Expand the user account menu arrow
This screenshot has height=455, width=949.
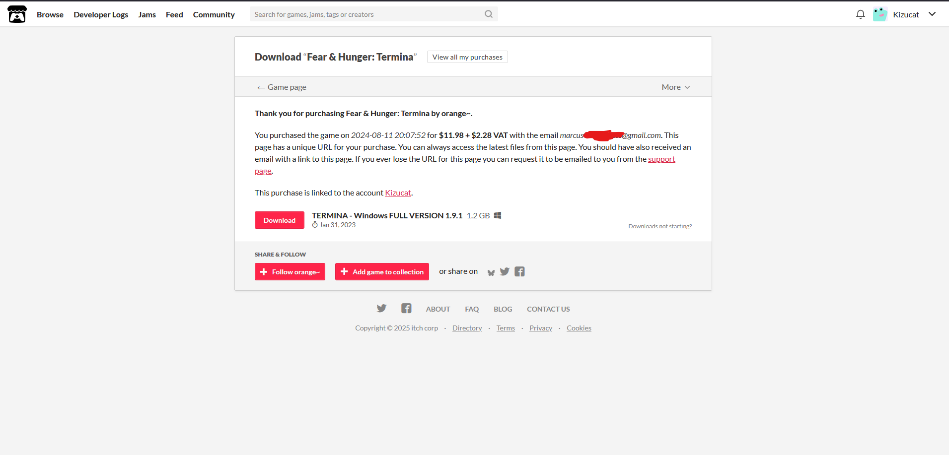tap(932, 14)
